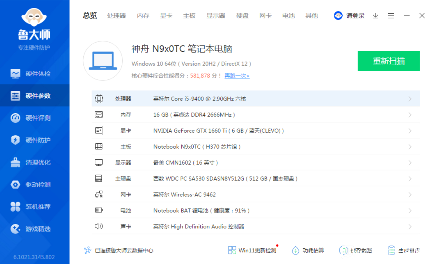
Task: Switch to the 网卡 tab
Action: (x=265, y=16)
